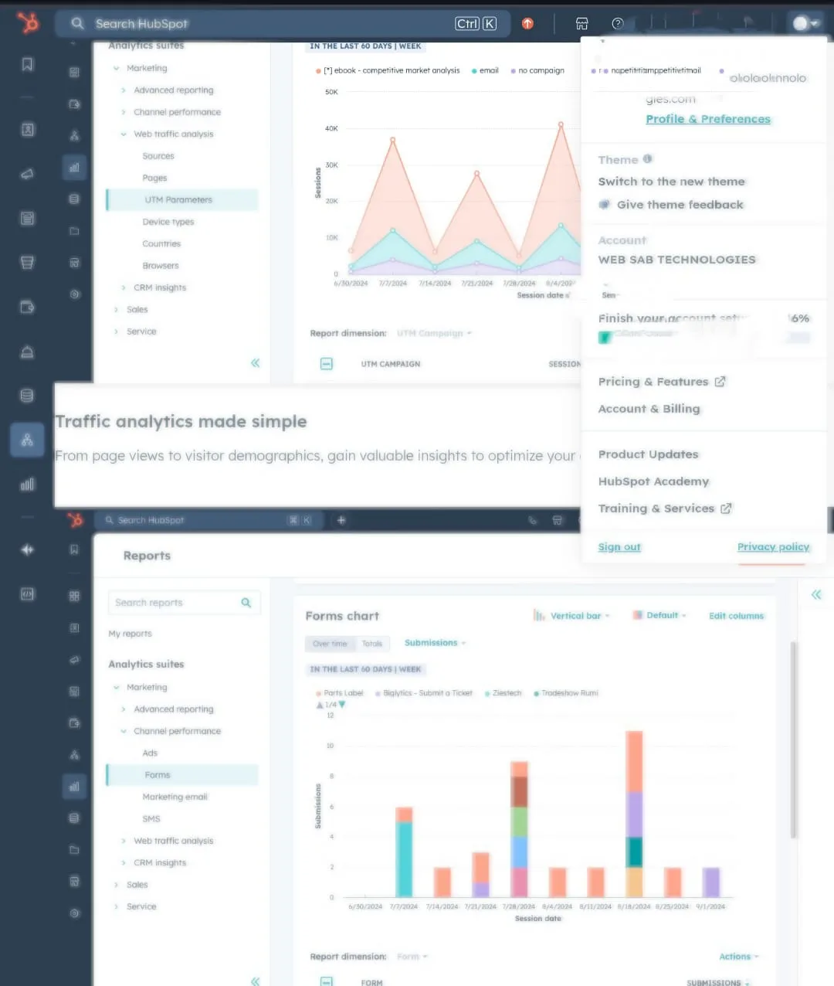Select Marketing email in the lower Reports tree
Screen dimensions: 834x986
(175, 797)
